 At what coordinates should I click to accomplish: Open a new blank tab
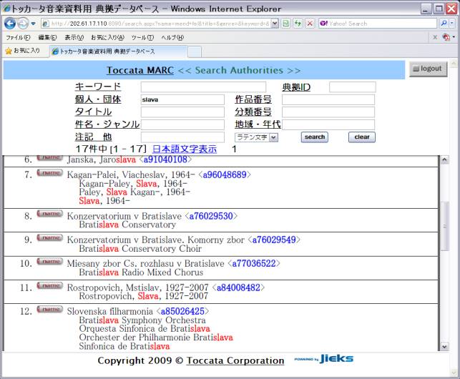point(194,52)
